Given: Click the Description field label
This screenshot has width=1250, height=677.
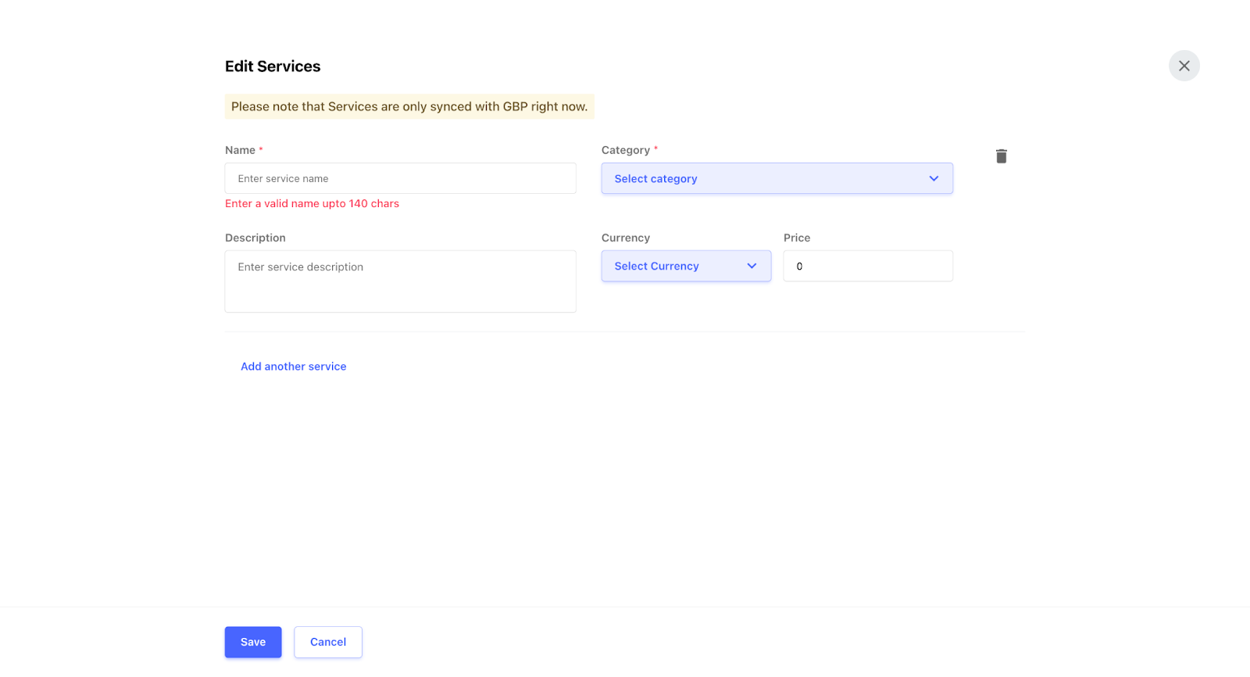Looking at the screenshot, I should [255, 238].
